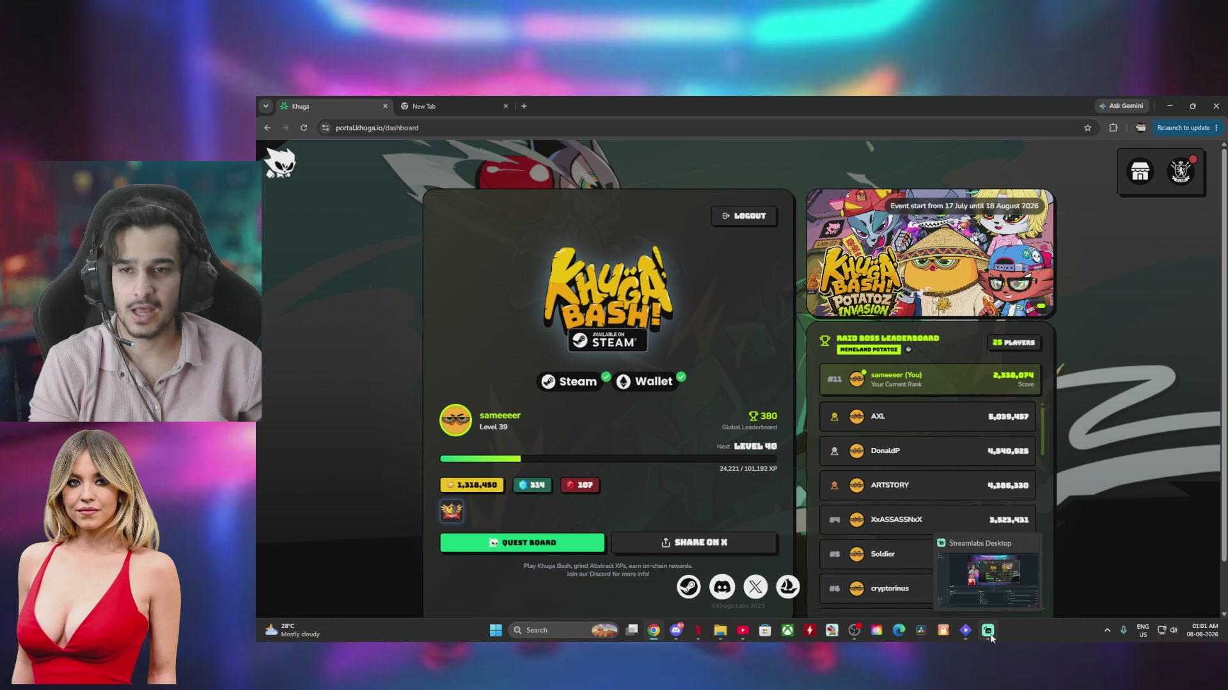Show hidden system tray icons chevron
The image size is (1228, 690).
[x=1107, y=630]
